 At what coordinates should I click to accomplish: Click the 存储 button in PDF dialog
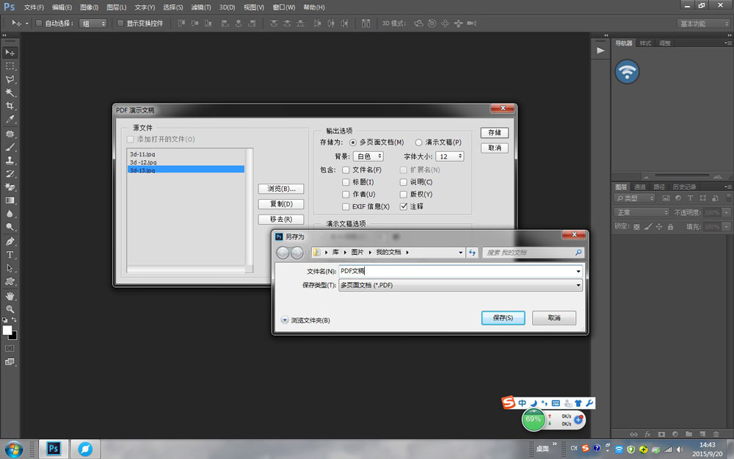[494, 132]
